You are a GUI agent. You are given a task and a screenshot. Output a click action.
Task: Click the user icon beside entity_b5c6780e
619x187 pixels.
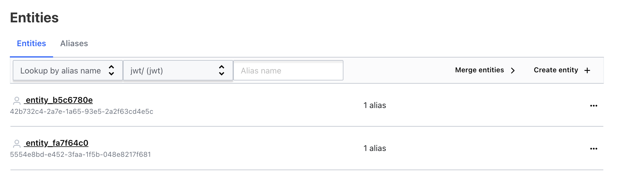(17, 100)
